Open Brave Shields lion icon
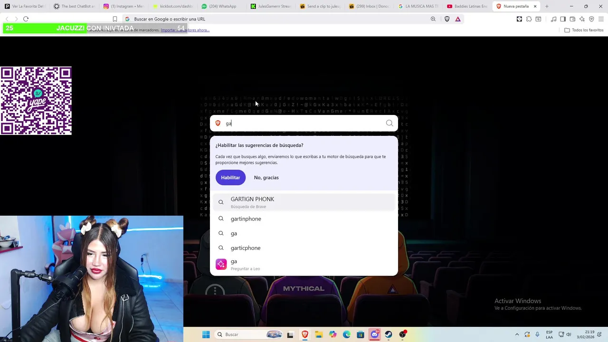The height and width of the screenshot is (342, 608). tap(447, 19)
